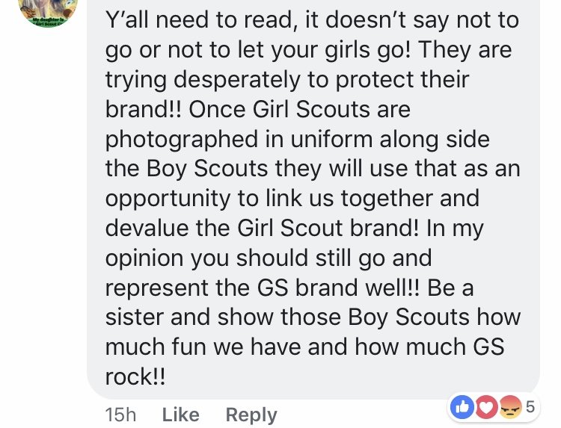Click the blue thumbs-up reaction icon
This screenshot has height=428, width=561.
click(x=462, y=407)
